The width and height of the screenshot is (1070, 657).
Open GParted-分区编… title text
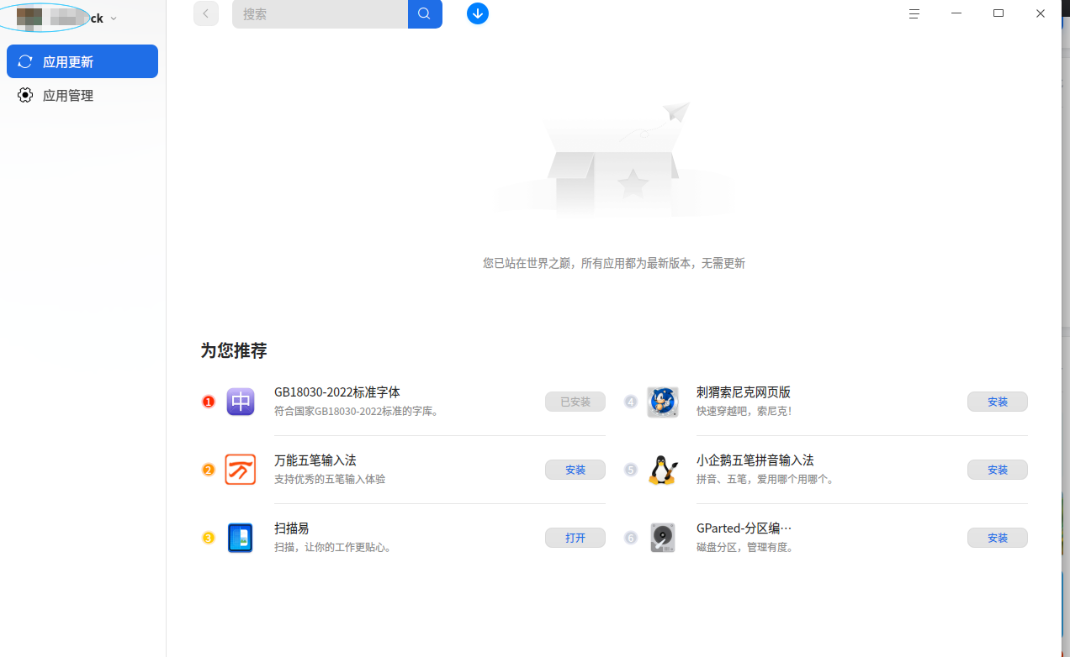[744, 528]
